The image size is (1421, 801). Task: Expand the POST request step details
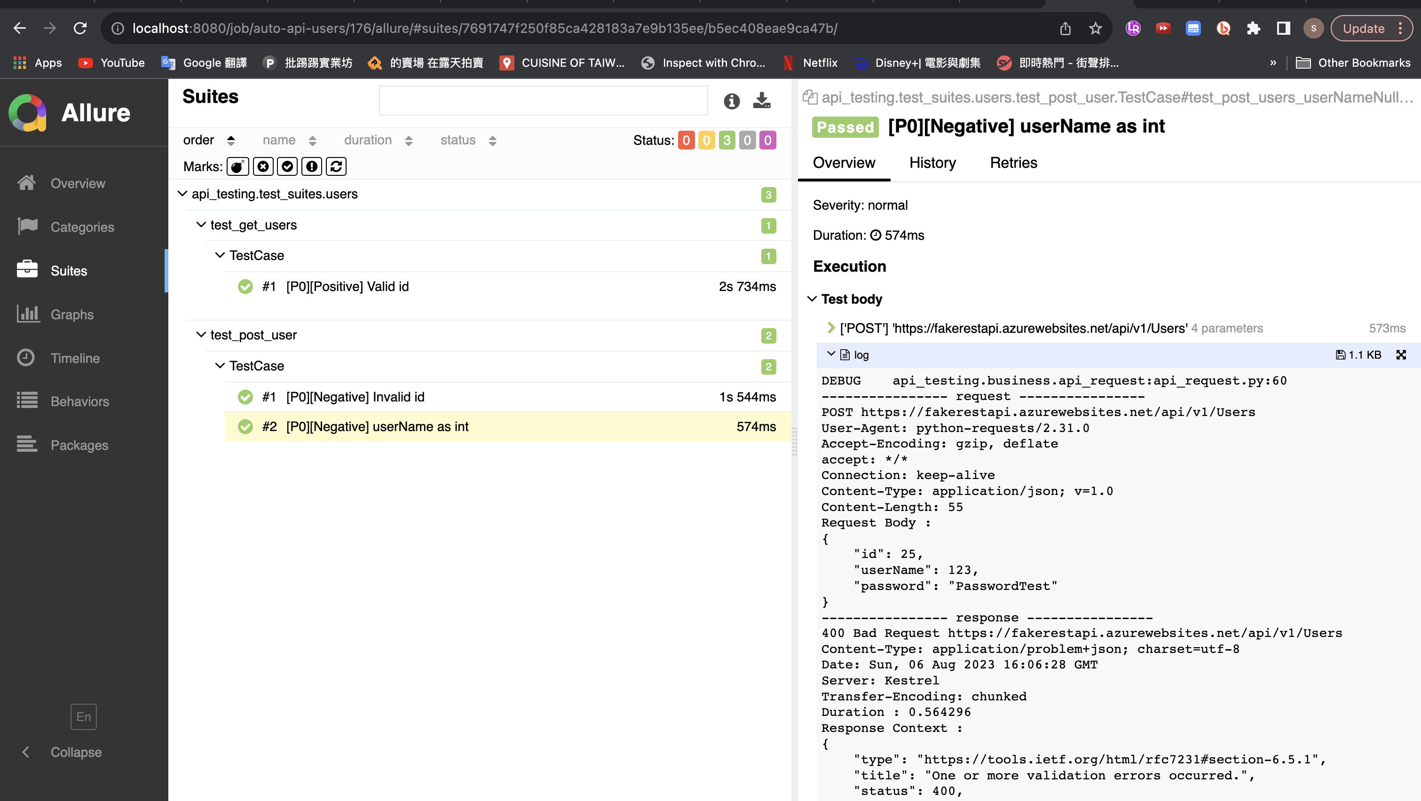(x=831, y=328)
